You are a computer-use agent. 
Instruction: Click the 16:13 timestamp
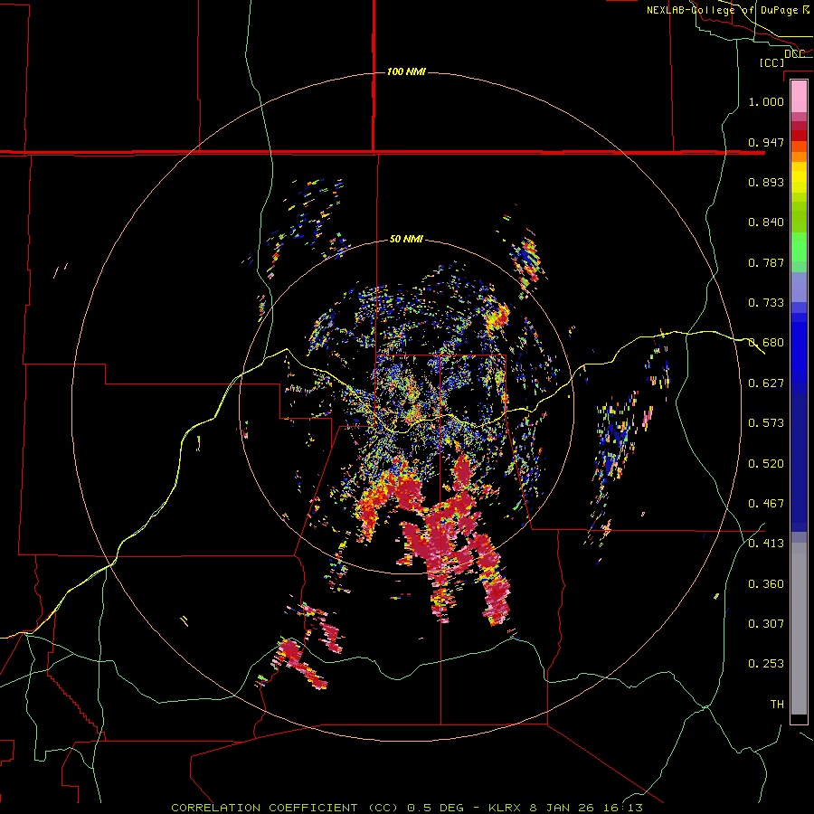click(x=623, y=808)
